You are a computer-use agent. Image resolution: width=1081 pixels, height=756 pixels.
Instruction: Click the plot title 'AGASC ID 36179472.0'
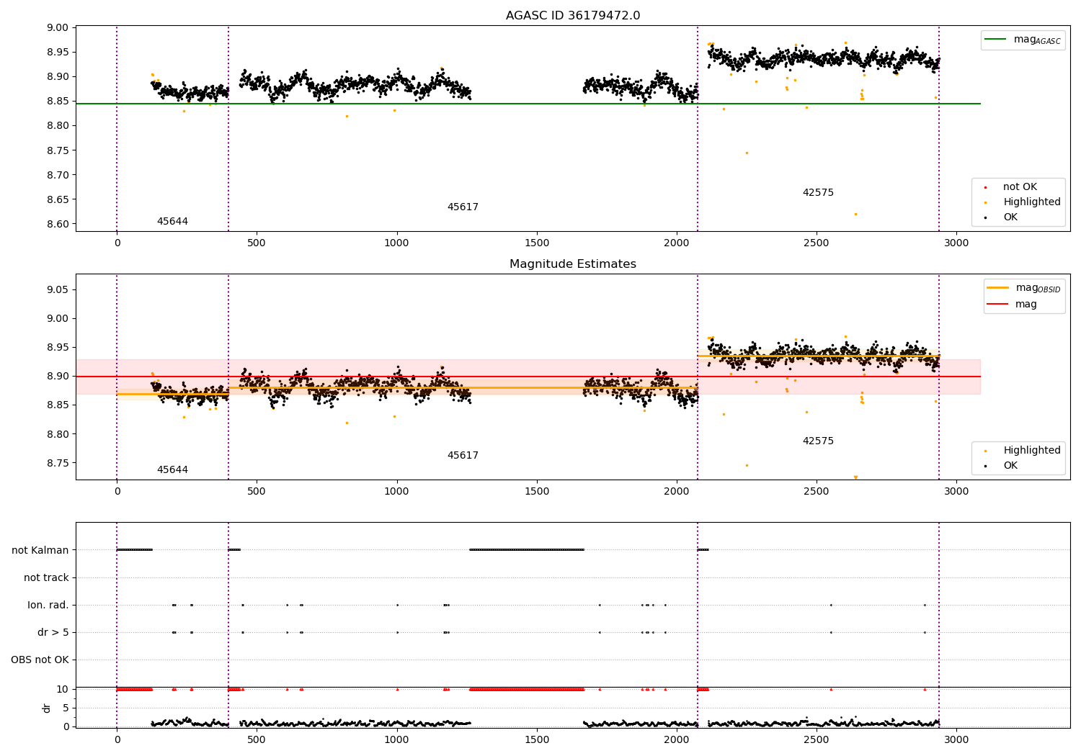point(572,16)
